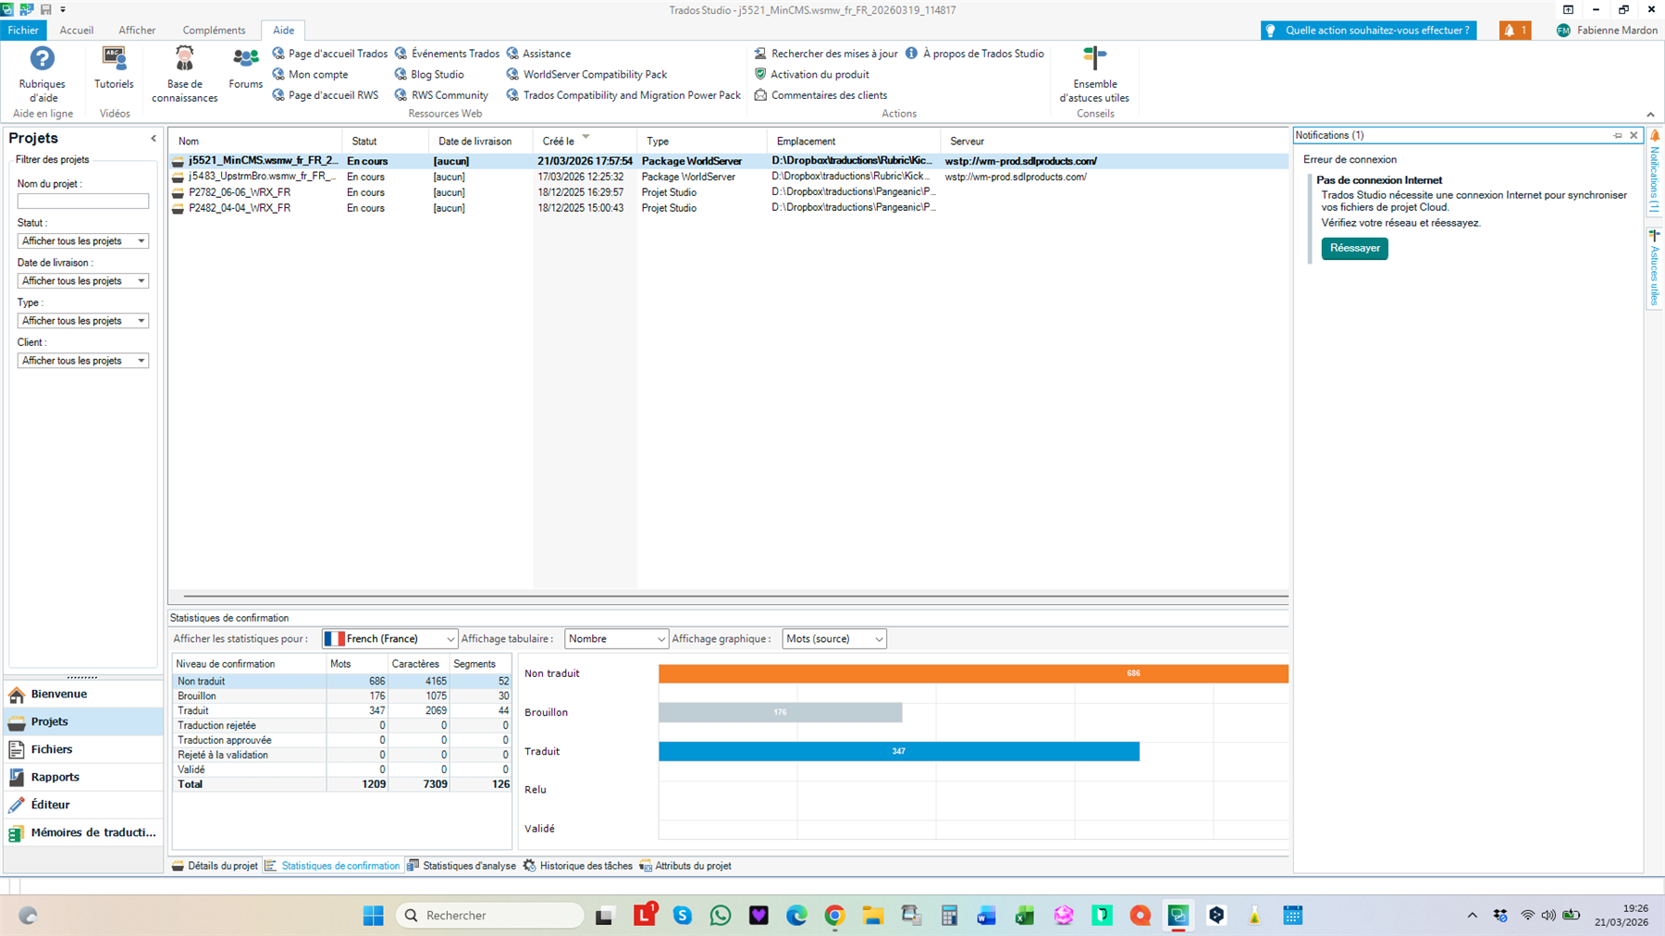Launch WhatsApp from the taskbar
The width and height of the screenshot is (1665, 936).
click(x=720, y=915)
